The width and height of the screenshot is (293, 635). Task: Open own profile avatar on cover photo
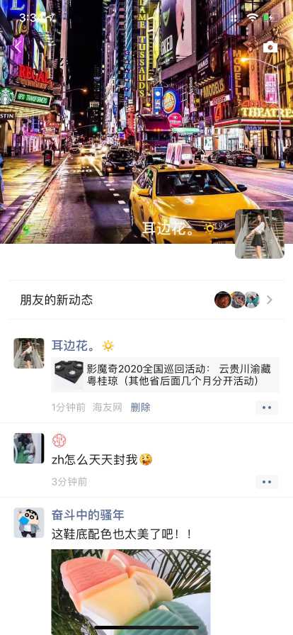coord(260,234)
